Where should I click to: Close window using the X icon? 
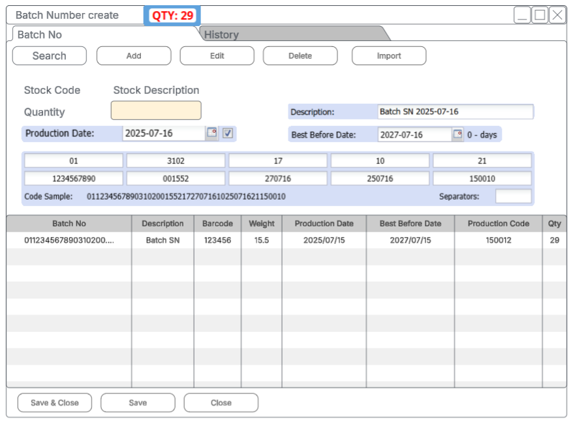point(557,16)
